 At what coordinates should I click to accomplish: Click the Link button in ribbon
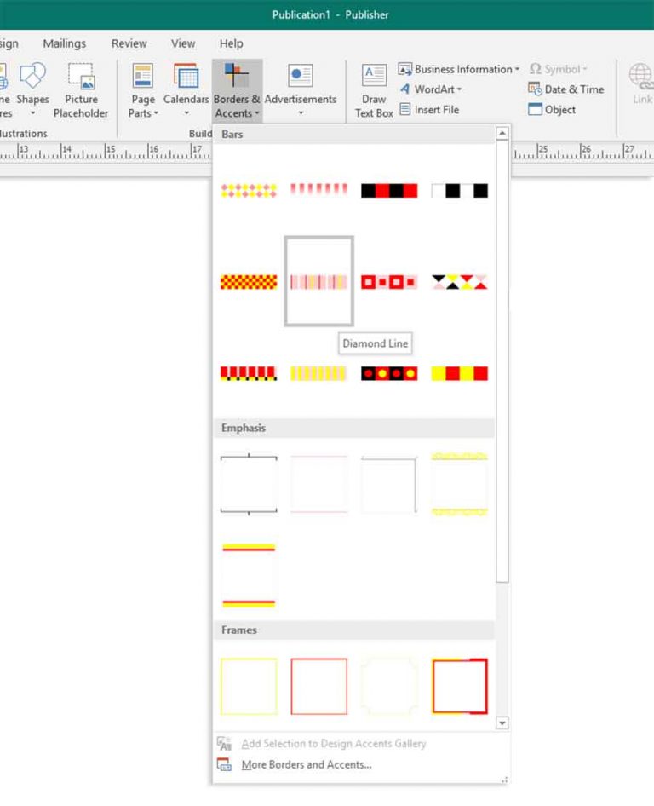[641, 85]
